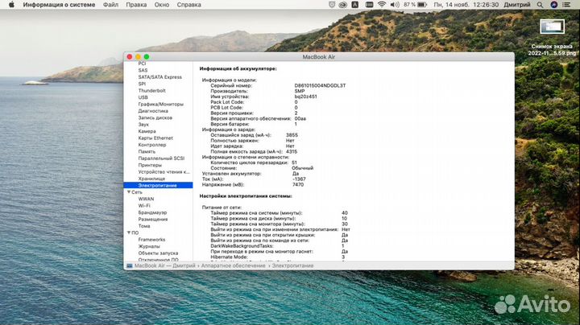This screenshot has width=580, height=325.
Task: Open the Правка menu
Action: pos(136,5)
